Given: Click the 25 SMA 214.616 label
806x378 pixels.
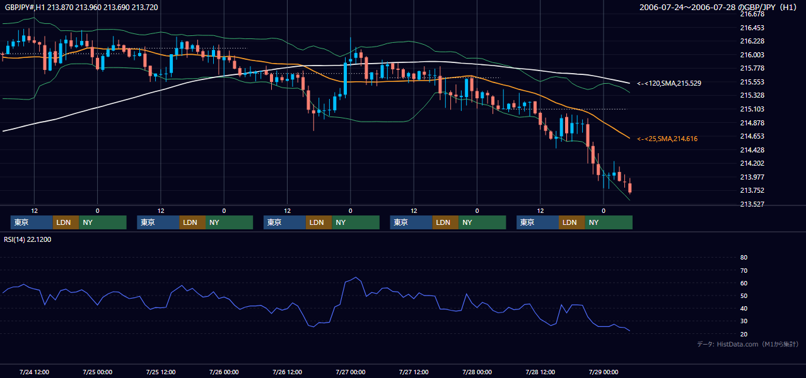Looking at the screenshot, I should [x=667, y=139].
